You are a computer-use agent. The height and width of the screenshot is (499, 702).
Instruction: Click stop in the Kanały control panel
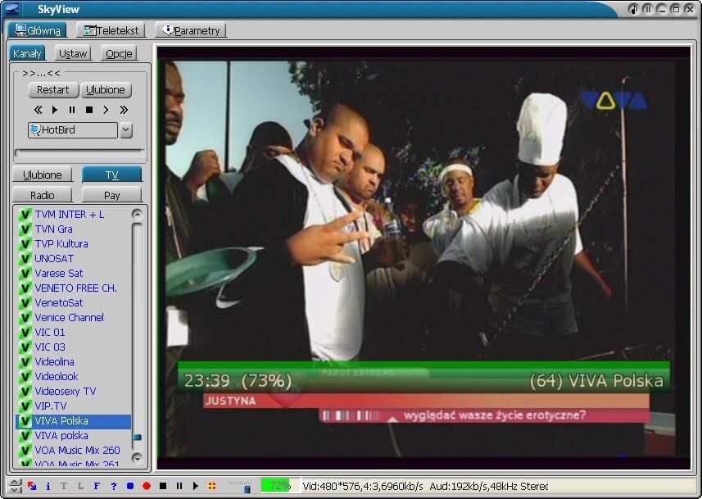click(x=89, y=110)
